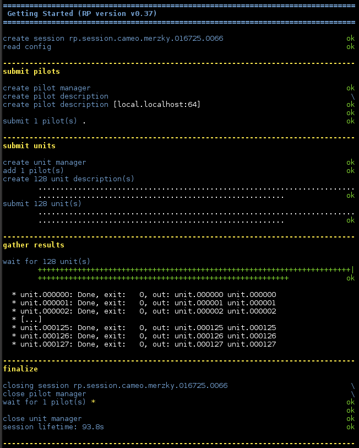Select the 'create session rp.session.cameo.merzky.016725.0066' line
359x448 pixels.
113,38
